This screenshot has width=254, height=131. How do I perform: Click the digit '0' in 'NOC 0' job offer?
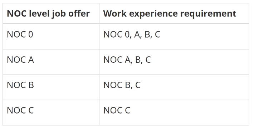pos(31,34)
